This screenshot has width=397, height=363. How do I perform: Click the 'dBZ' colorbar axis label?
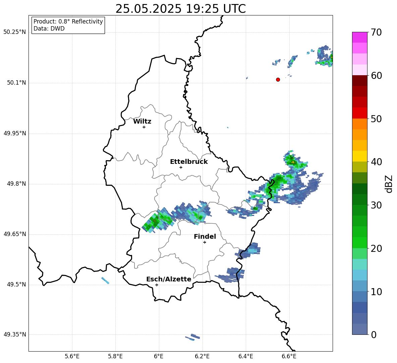tap(389, 184)
